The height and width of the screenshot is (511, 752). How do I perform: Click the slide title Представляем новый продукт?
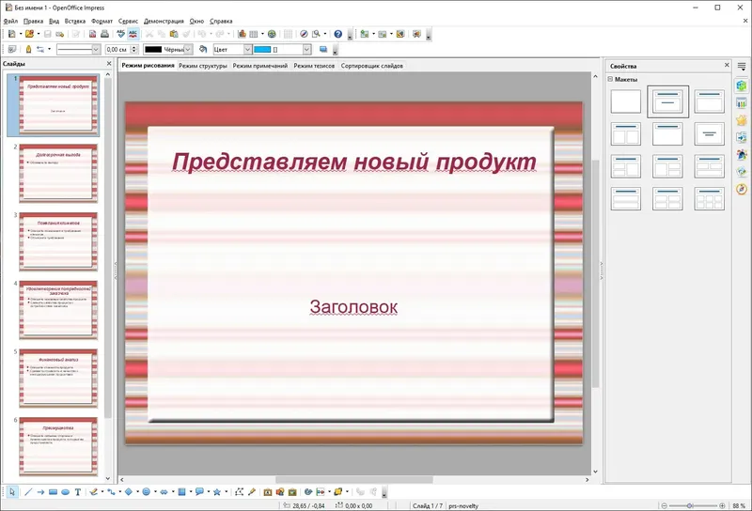[354, 163]
